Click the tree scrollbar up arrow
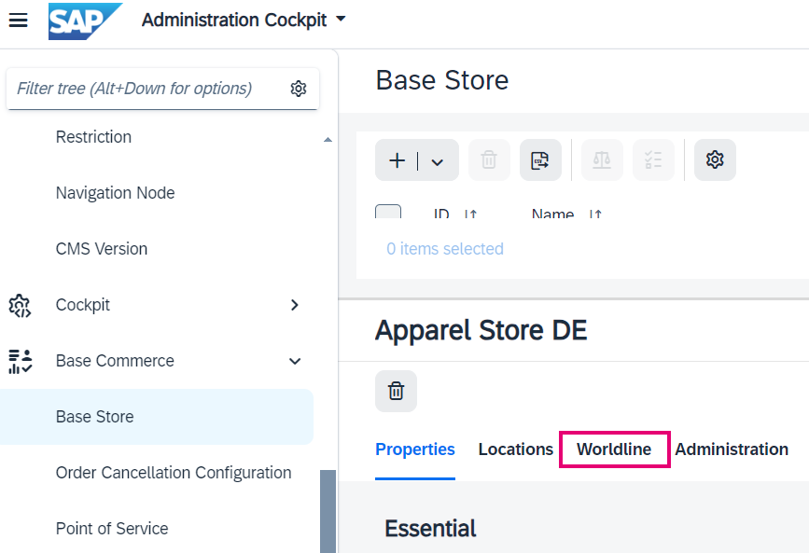 point(328,139)
